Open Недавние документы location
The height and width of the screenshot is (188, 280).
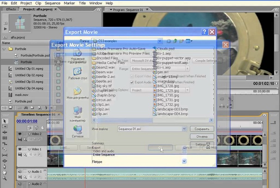click(x=78, y=56)
